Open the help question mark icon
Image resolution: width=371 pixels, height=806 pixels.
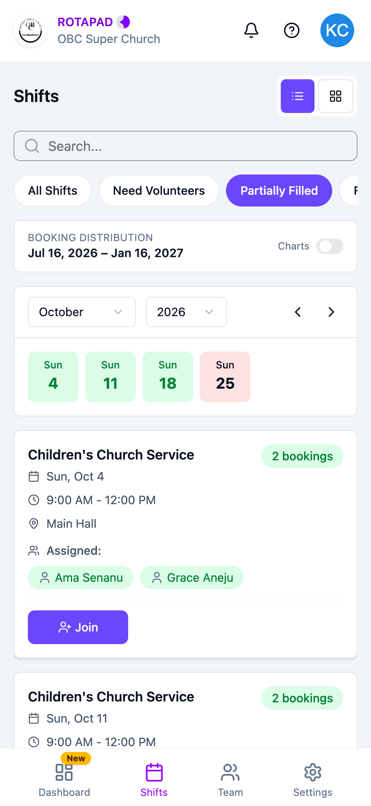tap(292, 30)
